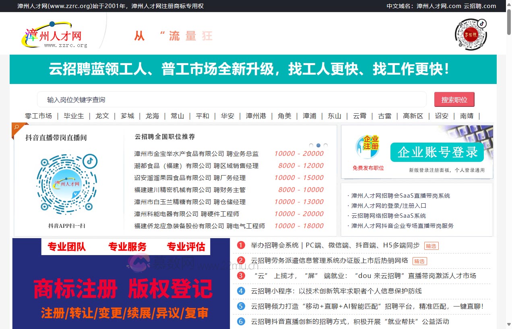Click the 输入岗位关键字查询 search field
Screen dimensions: 512x329
(231, 100)
